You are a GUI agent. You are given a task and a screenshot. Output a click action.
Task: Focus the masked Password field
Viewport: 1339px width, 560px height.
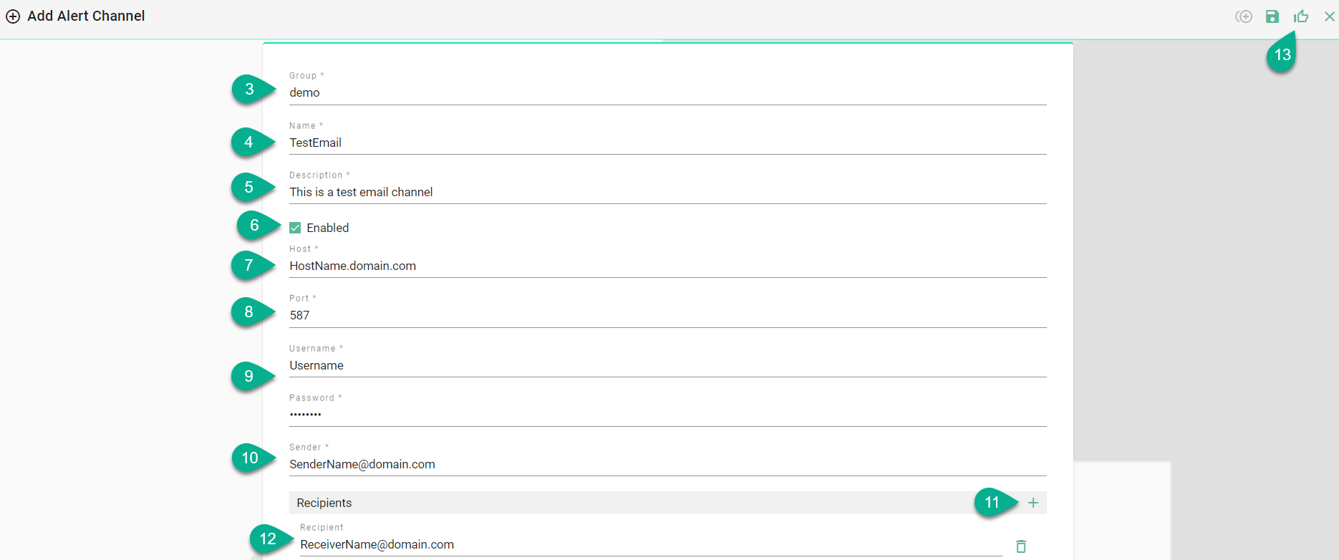tap(667, 415)
